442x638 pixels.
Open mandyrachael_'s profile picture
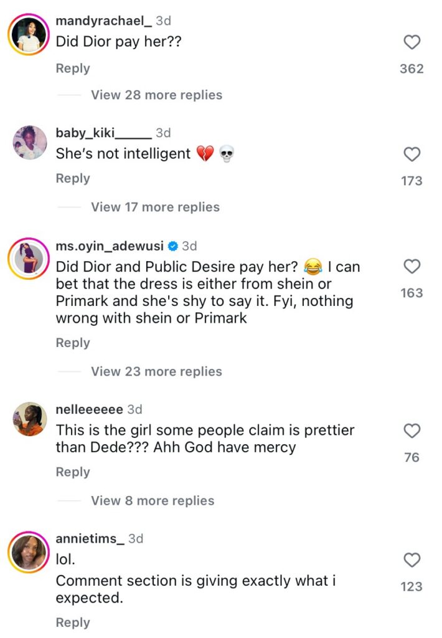coord(29,34)
